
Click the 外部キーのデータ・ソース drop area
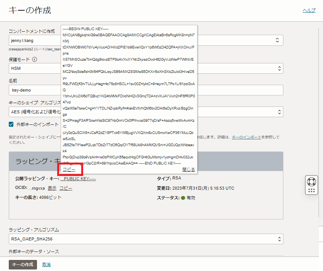pyautogui.click(x=146, y=257)
